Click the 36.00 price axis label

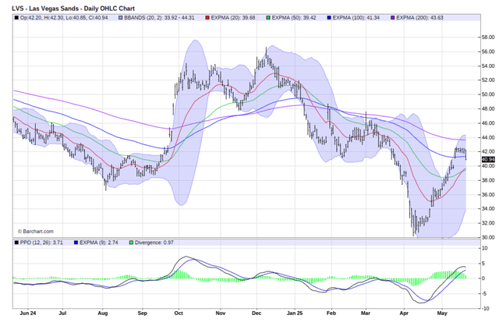[488, 194]
